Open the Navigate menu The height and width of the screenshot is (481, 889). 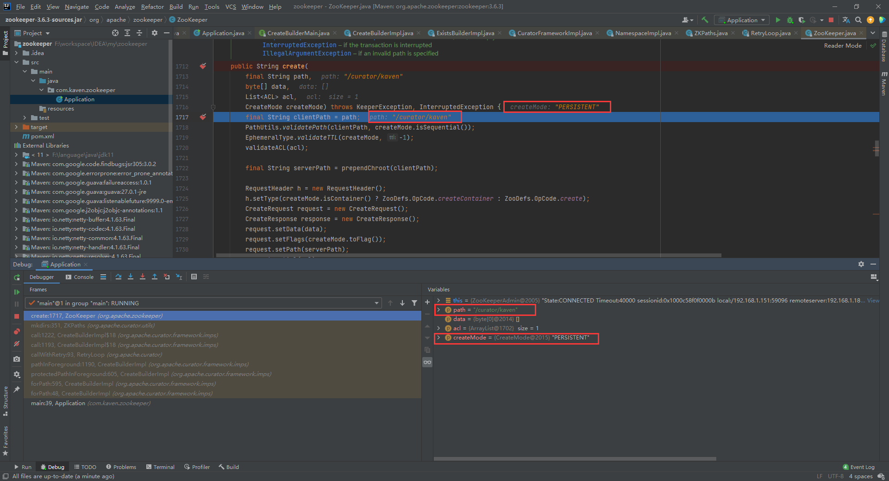(x=77, y=6)
